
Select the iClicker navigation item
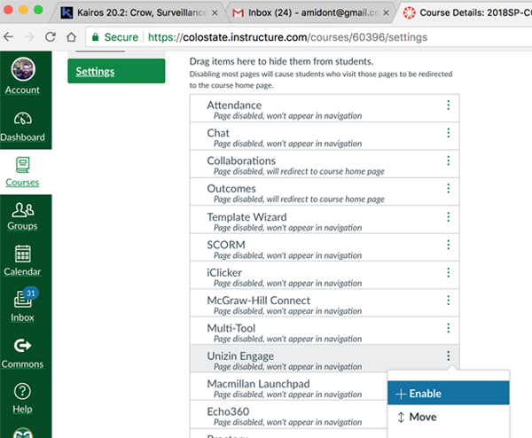[x=325, y=276]
